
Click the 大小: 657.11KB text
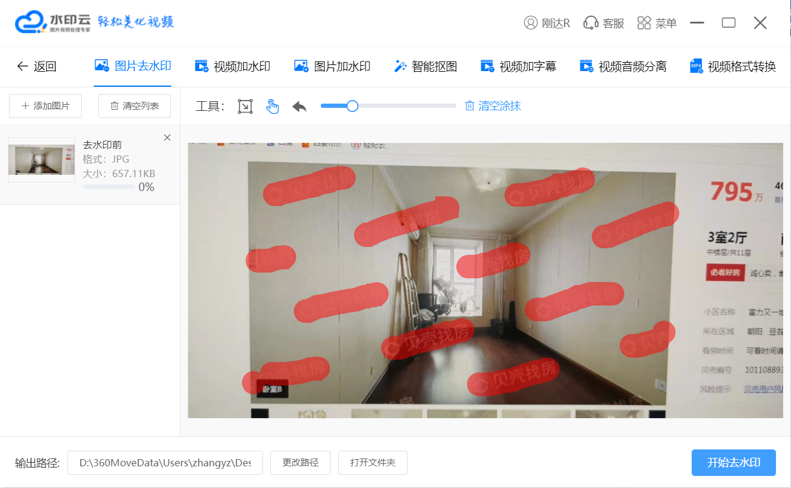[x=119, y=174]
